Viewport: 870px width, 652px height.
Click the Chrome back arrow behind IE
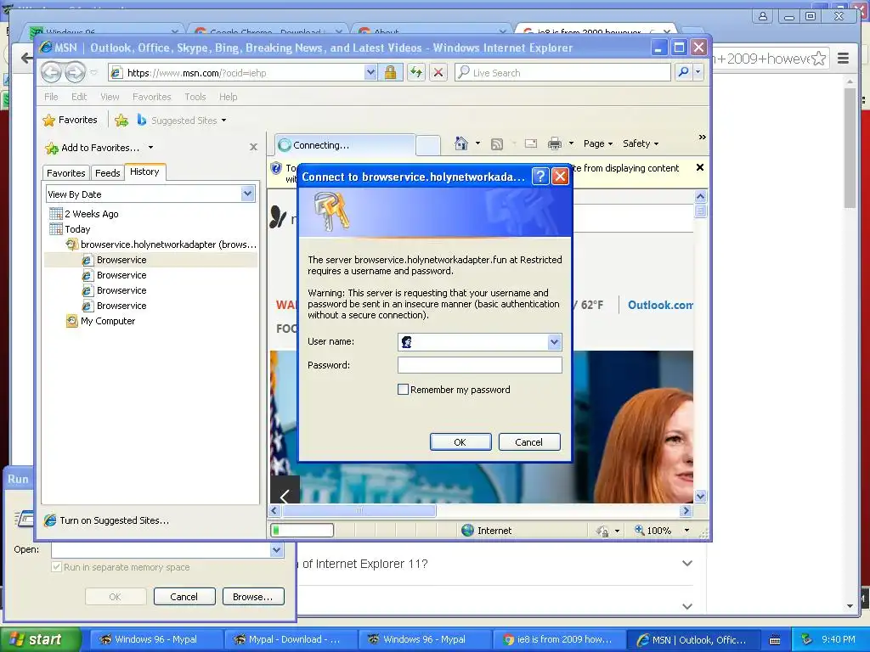pos(26,58)
